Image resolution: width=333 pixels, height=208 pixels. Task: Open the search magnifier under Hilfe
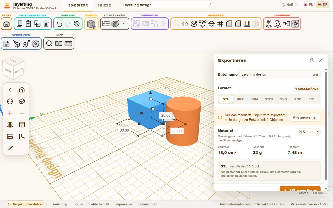(49, 43)
